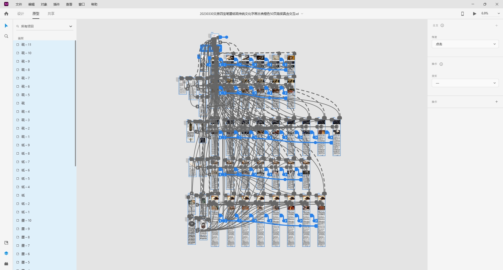This screenshot has height=270, width=503.
Task: Open the action type dropdown
Action: pos(465,83)
